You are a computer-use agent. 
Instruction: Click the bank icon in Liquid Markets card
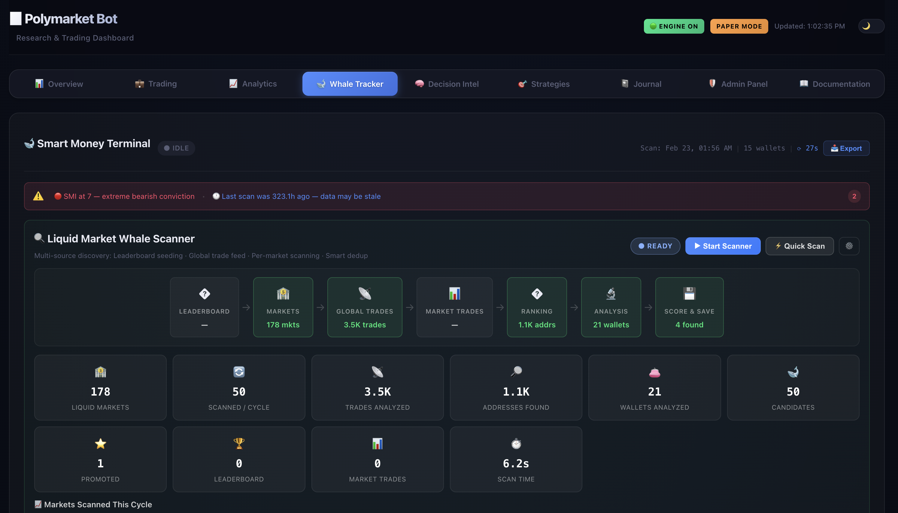click(x=100, y=372)
